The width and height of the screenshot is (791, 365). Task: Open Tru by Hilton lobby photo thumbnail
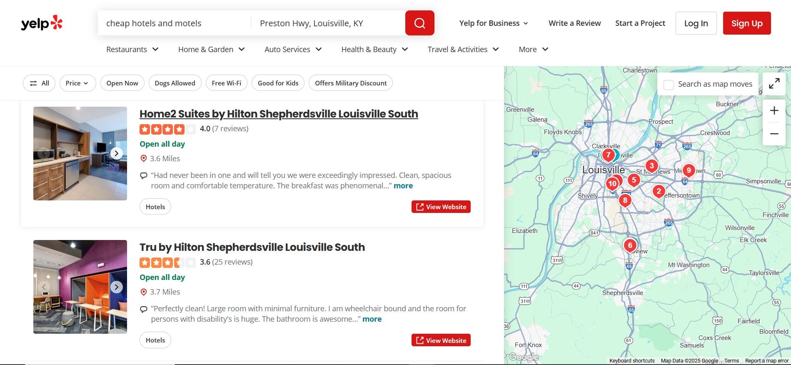[x=80, y=287]
